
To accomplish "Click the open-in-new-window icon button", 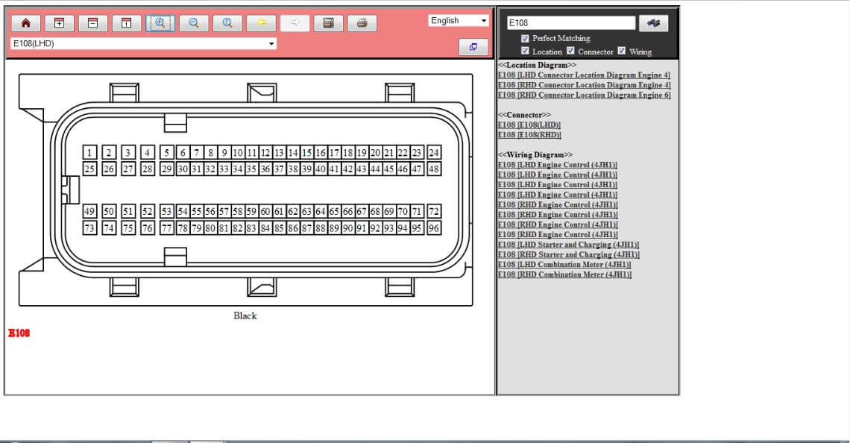I will pos(473,47).
